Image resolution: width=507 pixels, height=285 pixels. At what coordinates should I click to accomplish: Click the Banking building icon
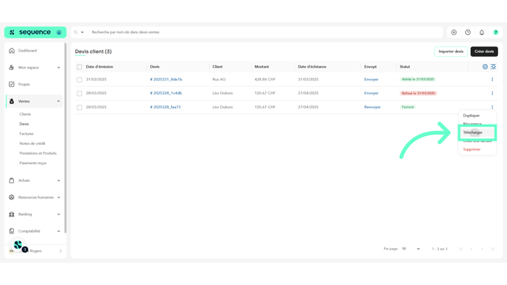12,214
